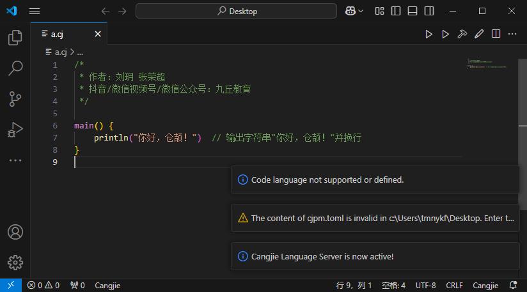Select the a.cj editor tab
This screenshot has height=292, width=527.
(x=69, y=34)
